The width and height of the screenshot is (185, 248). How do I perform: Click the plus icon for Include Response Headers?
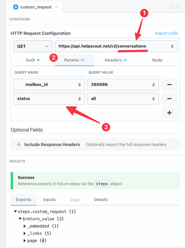point(19,144)
